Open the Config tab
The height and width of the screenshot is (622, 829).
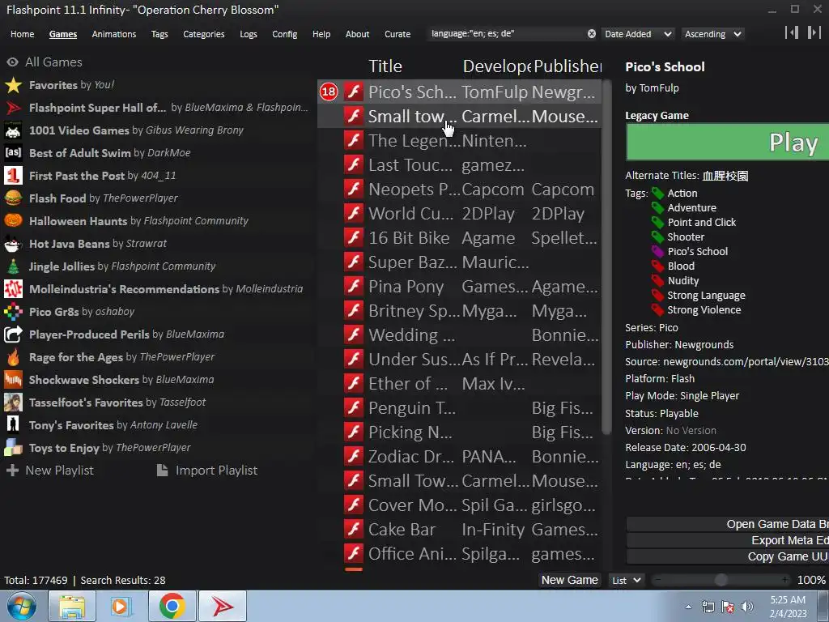click(284, 34)
